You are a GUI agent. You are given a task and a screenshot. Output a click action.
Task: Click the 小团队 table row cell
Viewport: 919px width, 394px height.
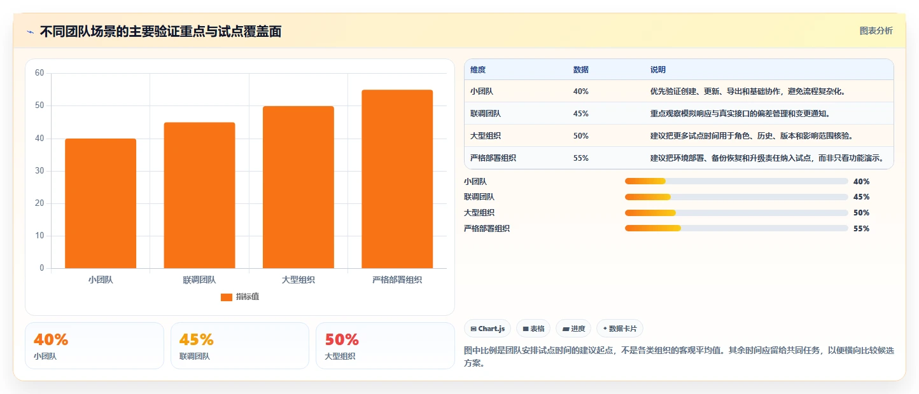tap(482, 92)
